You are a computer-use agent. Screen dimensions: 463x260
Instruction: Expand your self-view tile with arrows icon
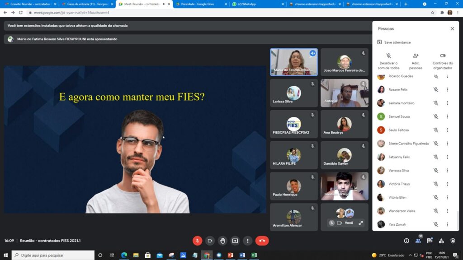[361, 223]
